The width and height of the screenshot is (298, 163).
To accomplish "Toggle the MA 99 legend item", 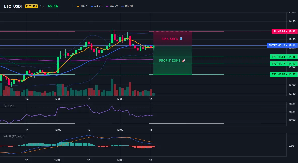I will point(112,6).
